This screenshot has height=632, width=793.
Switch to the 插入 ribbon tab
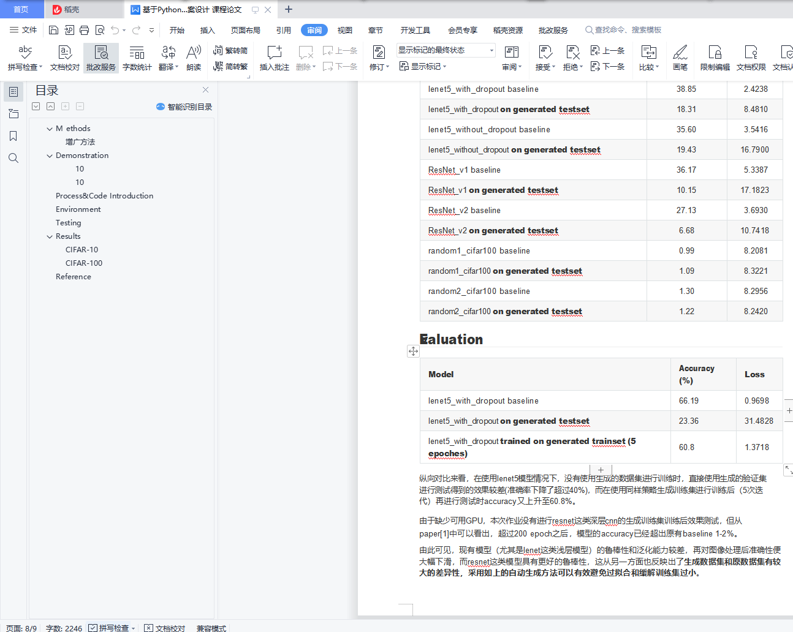208,30
